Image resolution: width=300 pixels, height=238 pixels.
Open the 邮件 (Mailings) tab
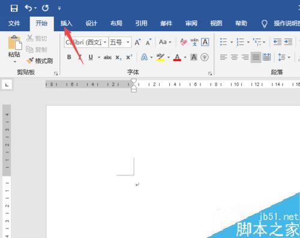click(166, 23)
